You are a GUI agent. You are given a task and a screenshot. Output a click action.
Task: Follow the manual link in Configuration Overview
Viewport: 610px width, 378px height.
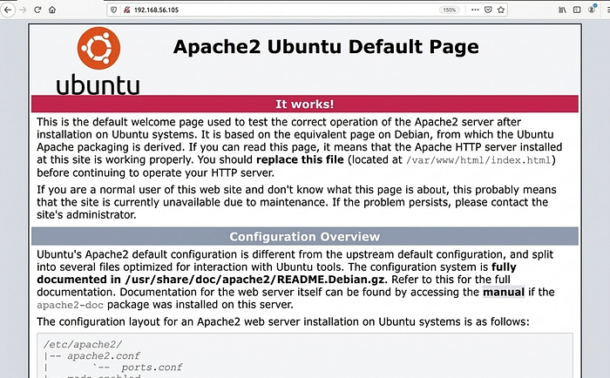tap(504, 292)
